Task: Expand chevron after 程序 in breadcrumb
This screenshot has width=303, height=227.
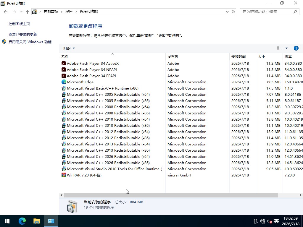Action: [x=76, y=12]
